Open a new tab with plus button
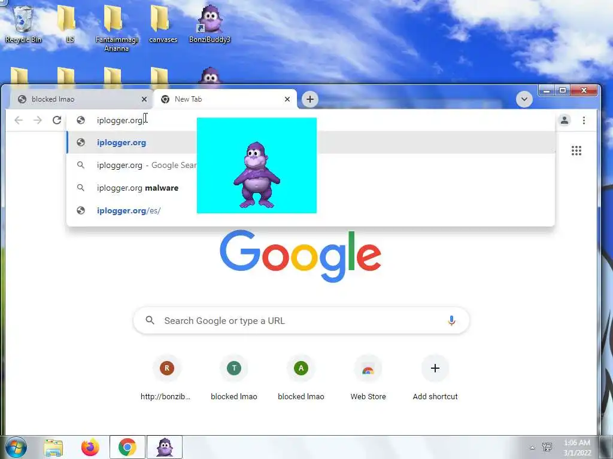 (x=310, y=99)
